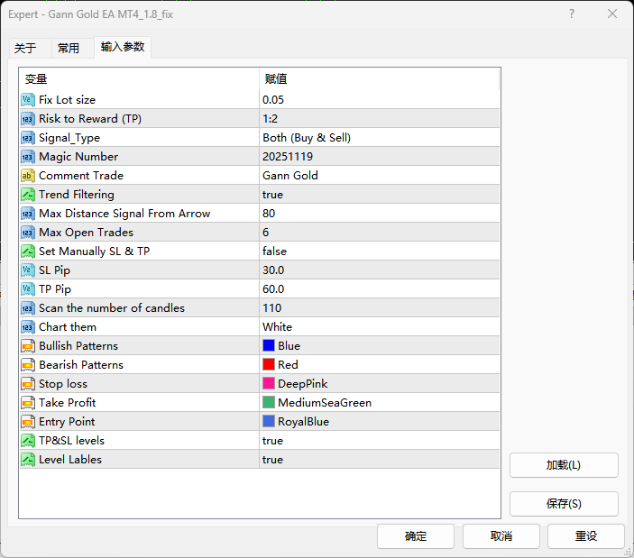Image resolution: width=634 pixels, height=558 pixels.
Task: Click the color icon beside Bullish Patterns
Action: (x=28, y=345)
